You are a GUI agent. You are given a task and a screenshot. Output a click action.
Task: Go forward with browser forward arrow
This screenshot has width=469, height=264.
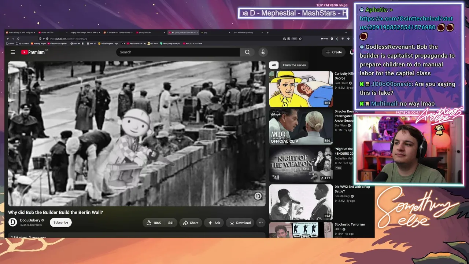pyautogui.click(x=13, y=38)
